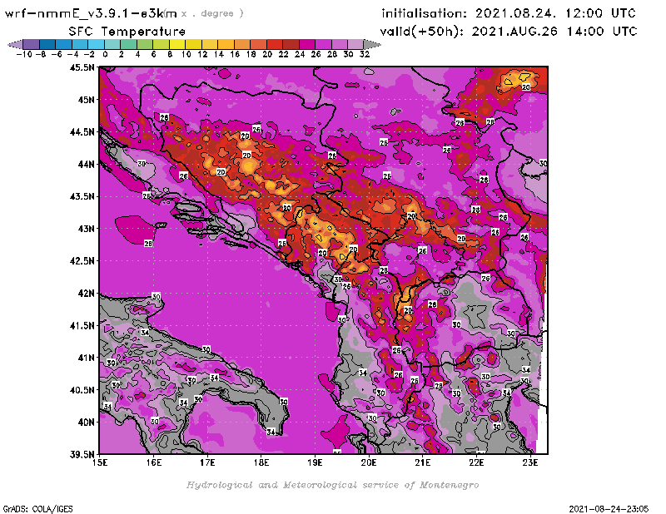666x514 pixels.
Task: Click the '41.5N' latitude axis label
Action: 82,325
